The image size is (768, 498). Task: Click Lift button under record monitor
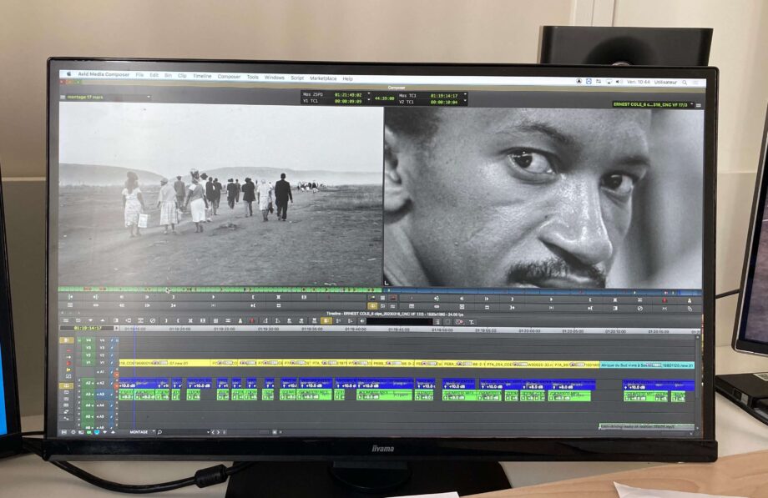pyautogui.click(x=639, y=300)
